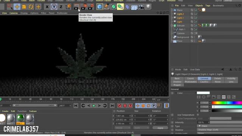Render to Picture Viewer icon
The image size is (242, 136).
[x=84, y=7]
